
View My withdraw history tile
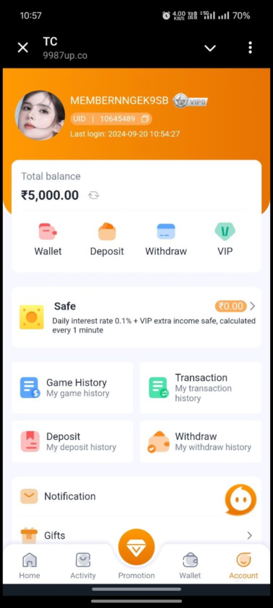tap(201, 442)
